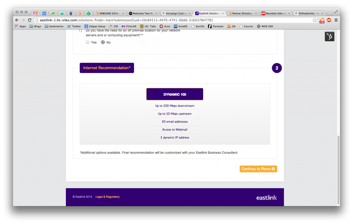Click the eastlink footer logo

266,198
